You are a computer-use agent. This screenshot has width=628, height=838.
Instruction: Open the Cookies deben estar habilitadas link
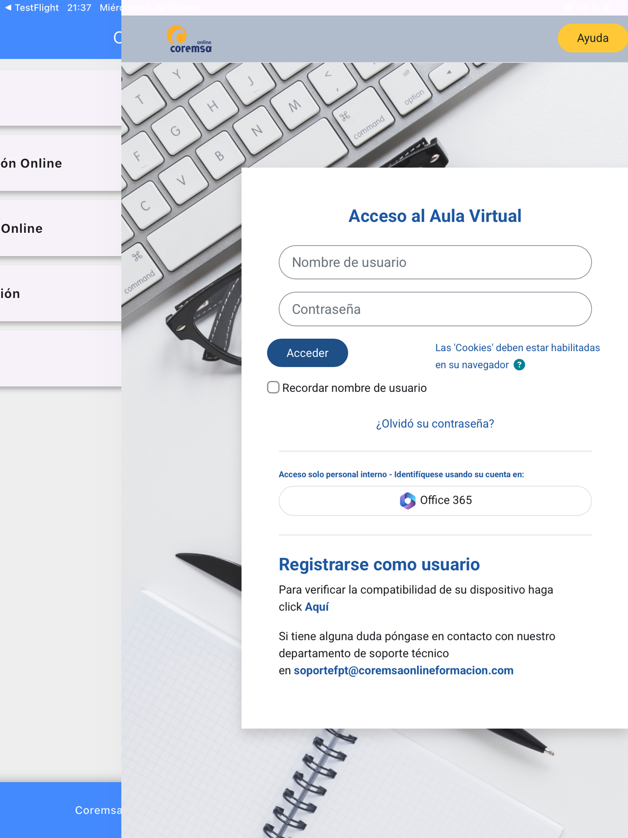pyautogui.click(x=517, y=356)
